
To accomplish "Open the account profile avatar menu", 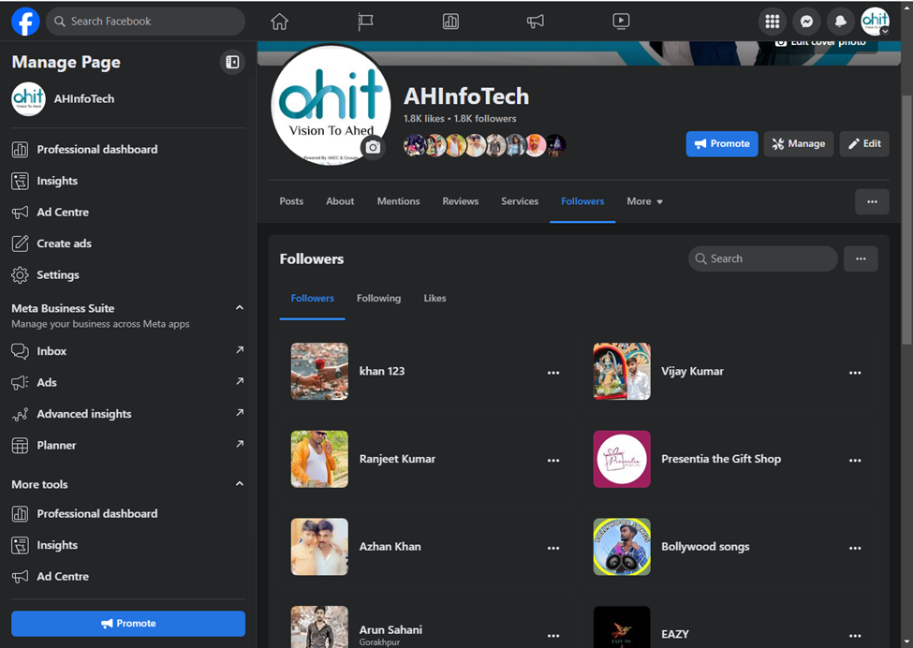I will [875, 22].
